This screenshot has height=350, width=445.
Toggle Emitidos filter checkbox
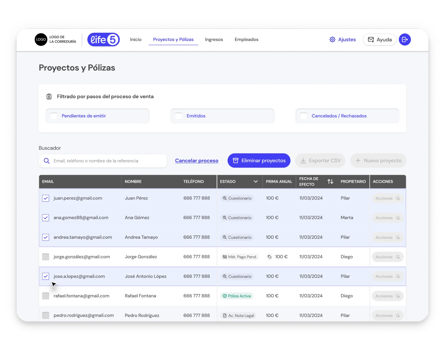(179, 116)
